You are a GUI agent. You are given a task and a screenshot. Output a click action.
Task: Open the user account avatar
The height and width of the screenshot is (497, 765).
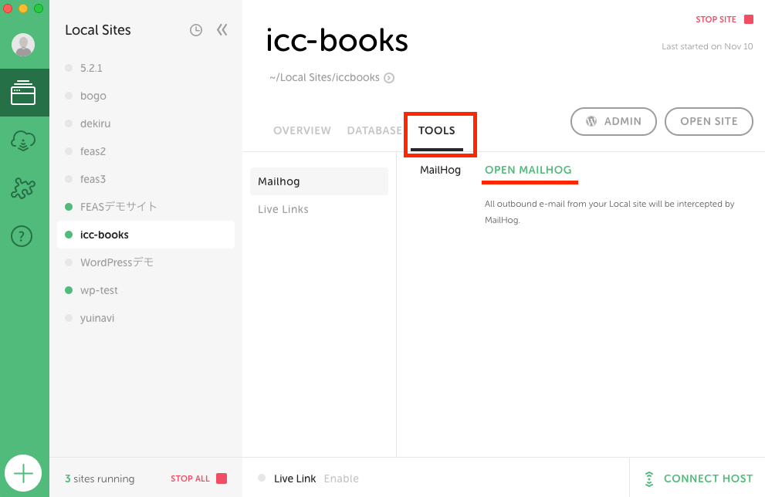23,45
